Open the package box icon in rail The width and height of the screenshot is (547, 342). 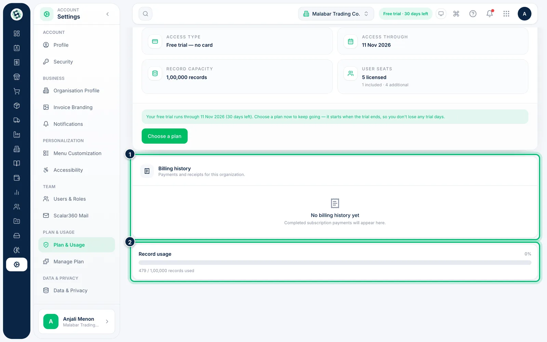[x=16, y=106]
